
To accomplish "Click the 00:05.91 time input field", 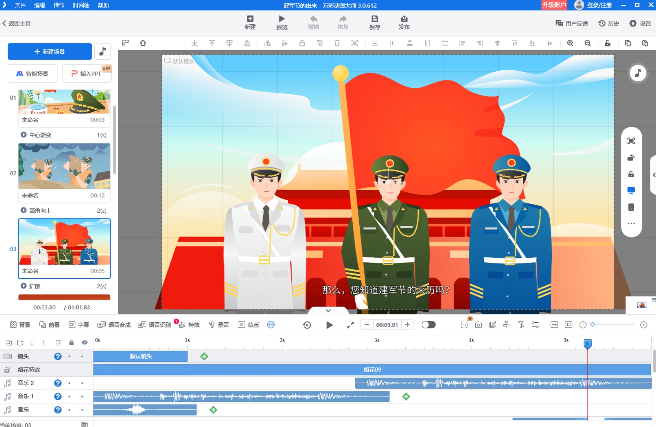I will click(387, 325).
